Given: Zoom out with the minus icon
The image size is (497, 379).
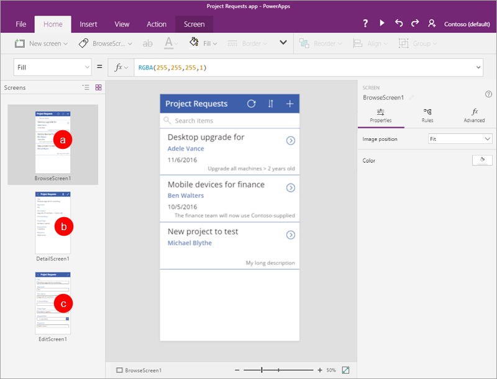Looking at the screenshot, I should [x=237, y=370].
